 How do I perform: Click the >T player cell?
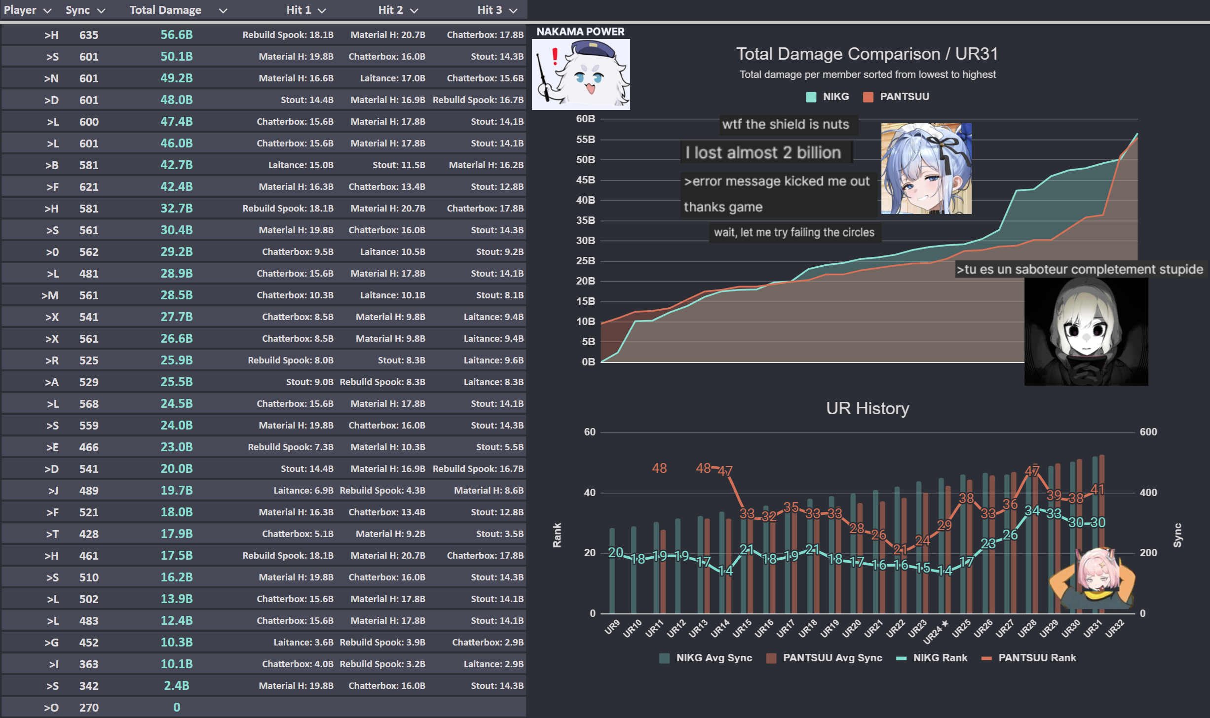tap(52, 534)
